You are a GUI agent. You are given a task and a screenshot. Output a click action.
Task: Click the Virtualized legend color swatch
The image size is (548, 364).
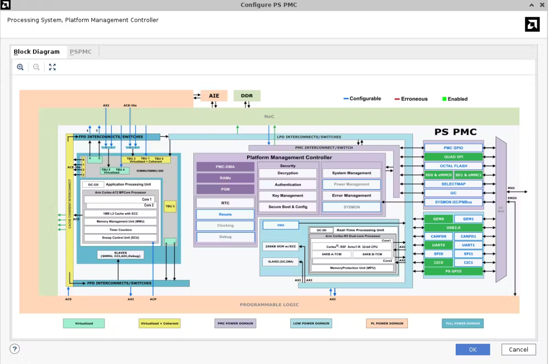[x=84, y=323]
